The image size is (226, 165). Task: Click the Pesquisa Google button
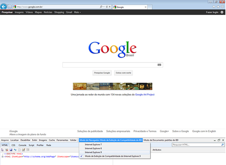(x=102, y=73)
